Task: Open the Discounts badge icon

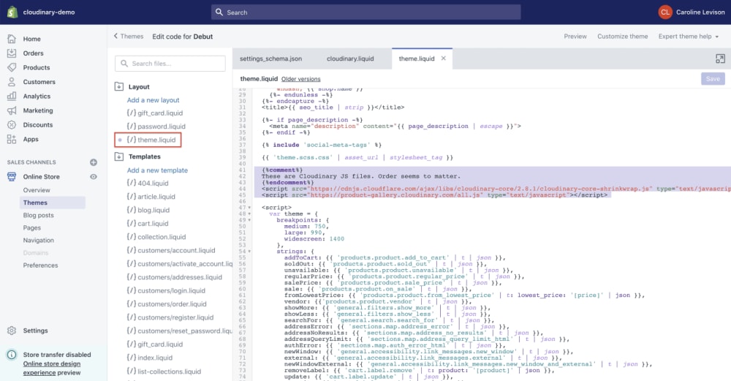Action: click(x=12, y=125)
